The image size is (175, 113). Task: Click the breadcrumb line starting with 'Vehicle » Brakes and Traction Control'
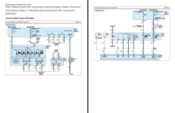[43, 7]
